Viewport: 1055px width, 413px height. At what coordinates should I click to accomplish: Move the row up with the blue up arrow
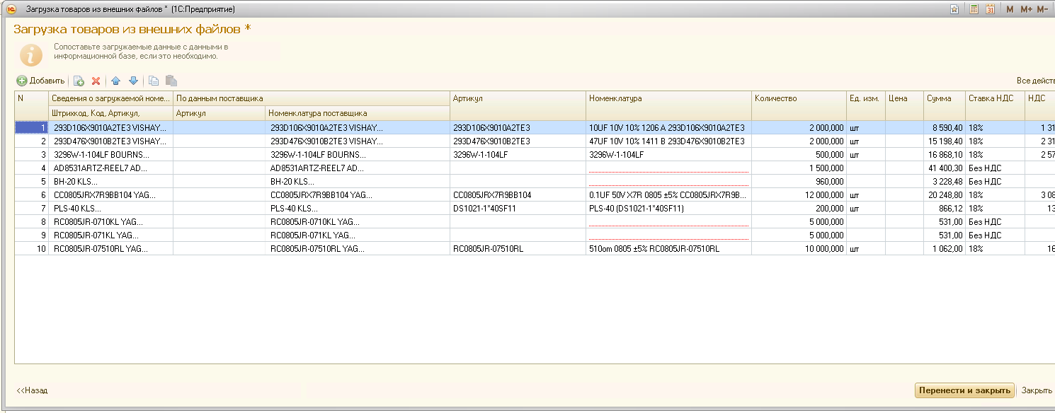116,81
